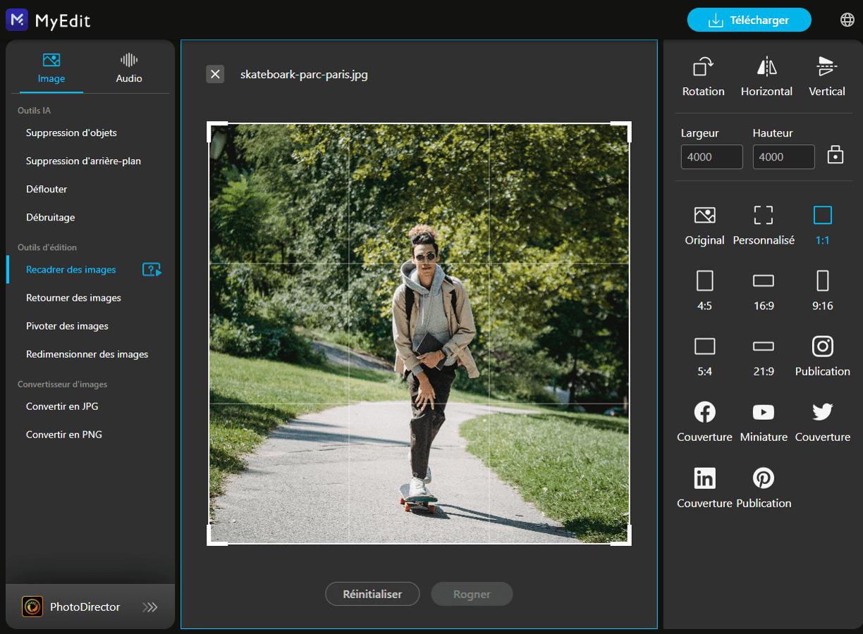Expand the PhotoDirector panel
The height and width of the screenshot is (634, 863).
click(149, 607)
